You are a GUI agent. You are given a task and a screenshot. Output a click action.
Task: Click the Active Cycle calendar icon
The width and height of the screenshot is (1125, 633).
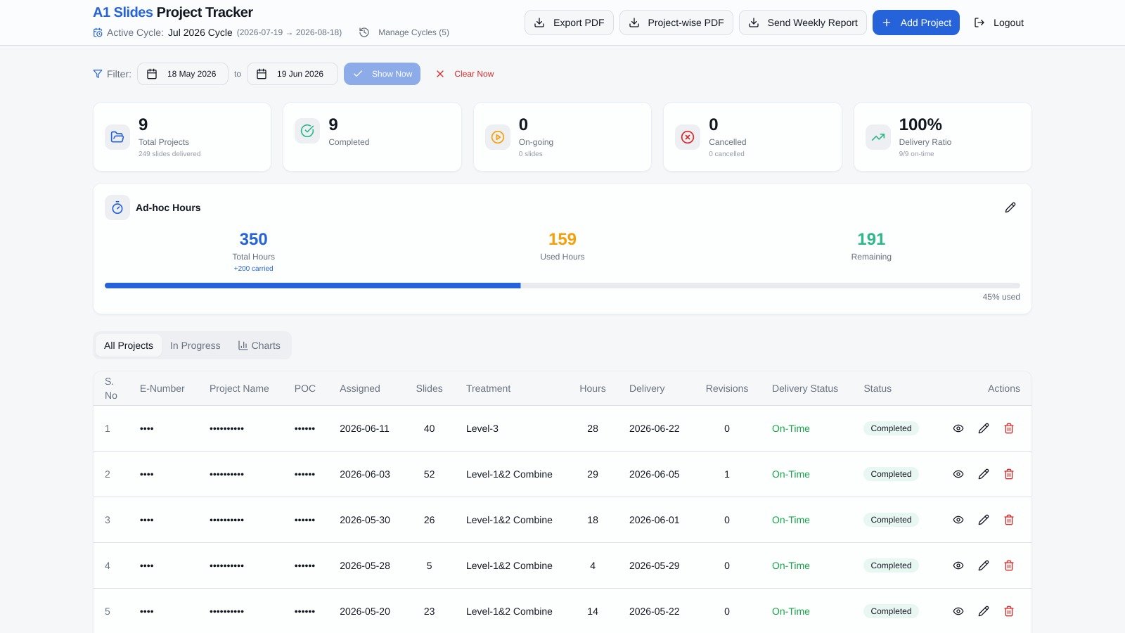pyautogui.click(x=98, y=32)
